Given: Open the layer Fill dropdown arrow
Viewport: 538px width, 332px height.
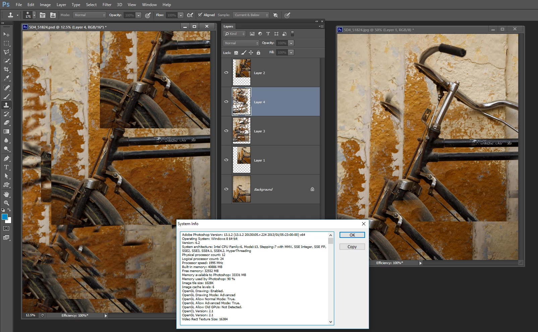Looking at the screenshot, I should point(291,53).
